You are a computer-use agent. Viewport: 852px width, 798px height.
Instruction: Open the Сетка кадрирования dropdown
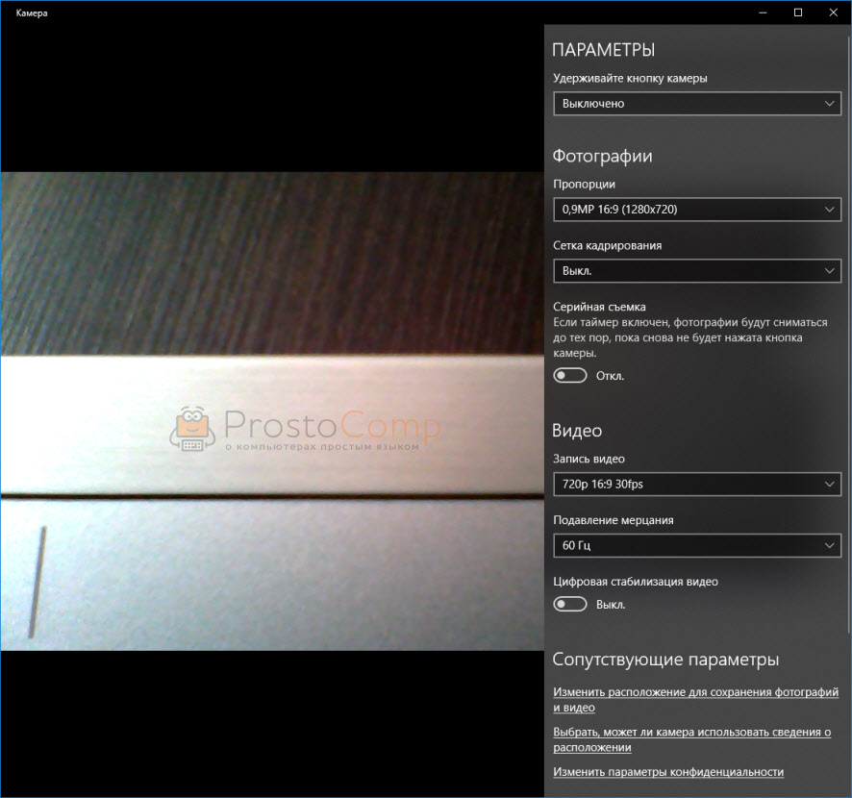point(697,271)
